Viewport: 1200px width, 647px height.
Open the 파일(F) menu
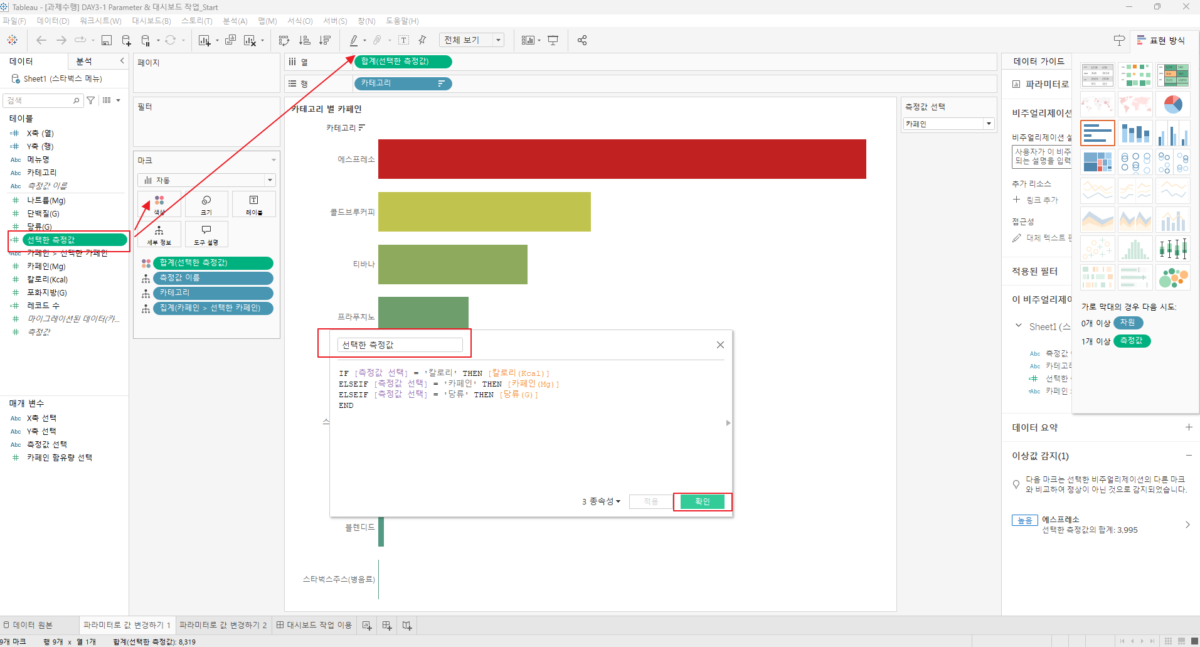coord(14,21)
